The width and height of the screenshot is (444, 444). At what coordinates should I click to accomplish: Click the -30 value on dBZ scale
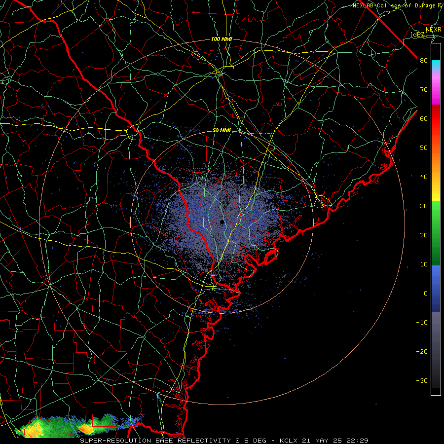422,381
